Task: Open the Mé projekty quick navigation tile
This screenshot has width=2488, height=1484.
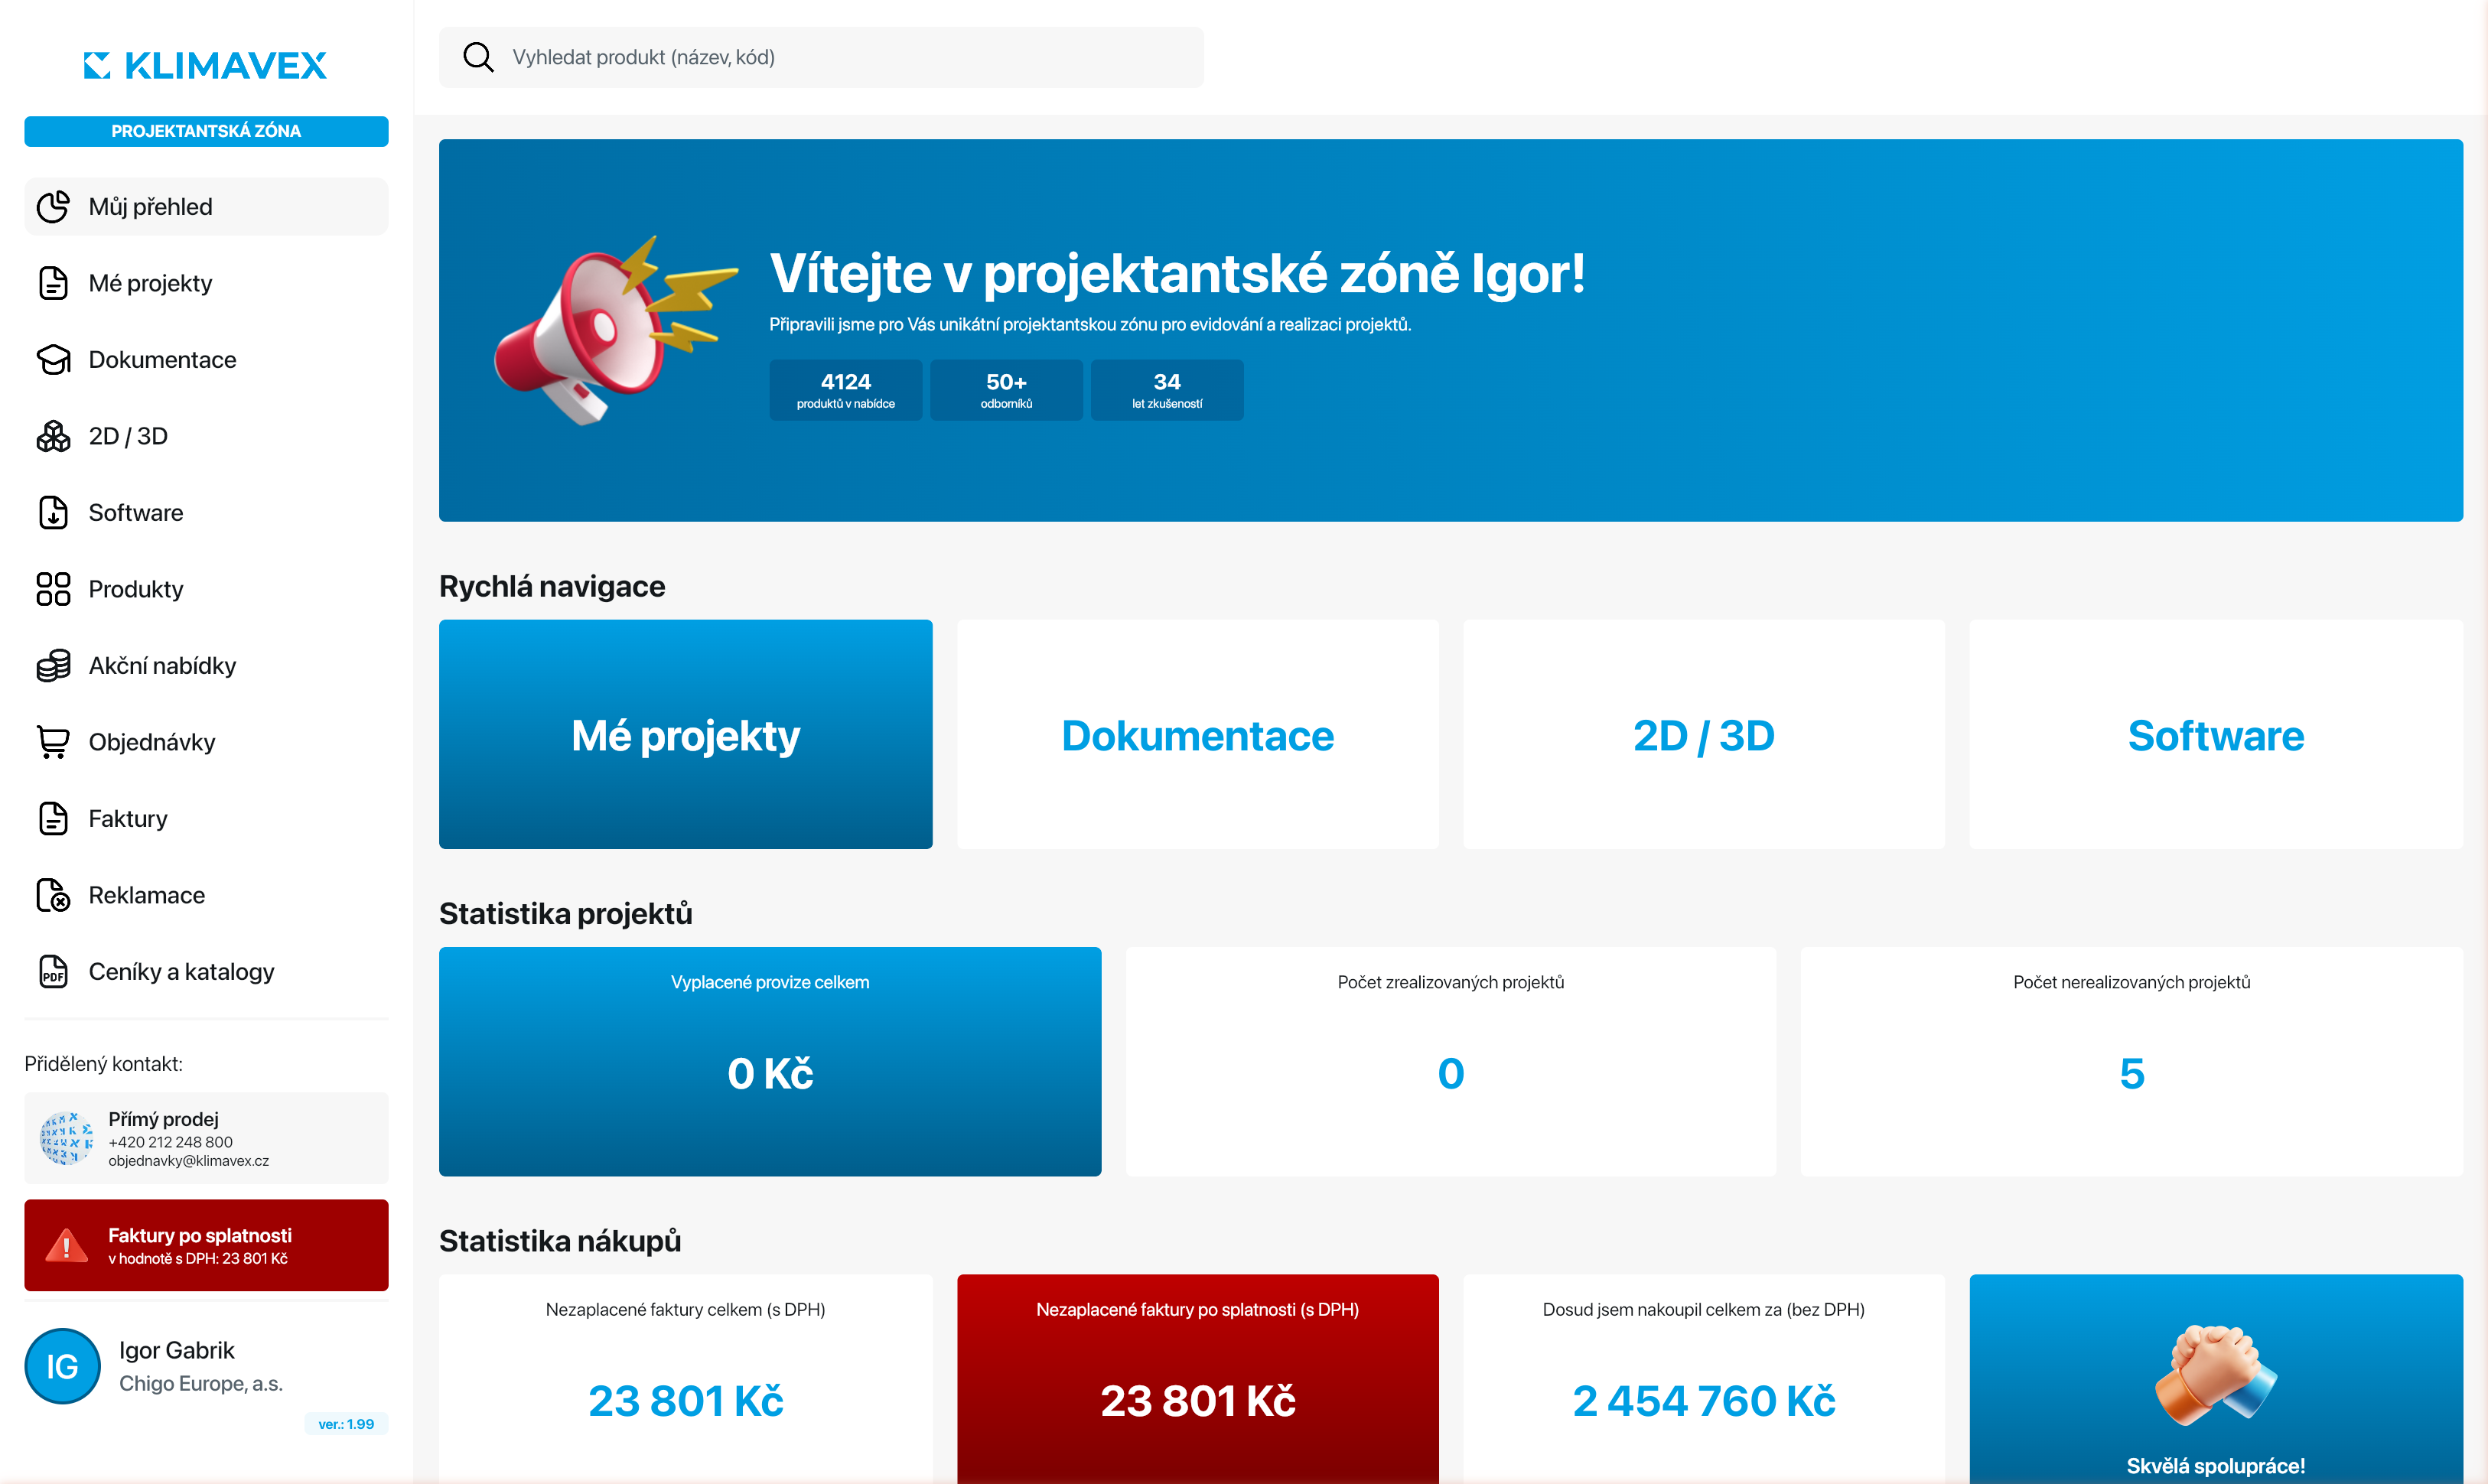Action: pos(685,734)
